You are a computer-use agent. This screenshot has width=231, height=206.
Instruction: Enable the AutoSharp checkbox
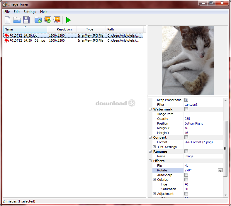186,175
